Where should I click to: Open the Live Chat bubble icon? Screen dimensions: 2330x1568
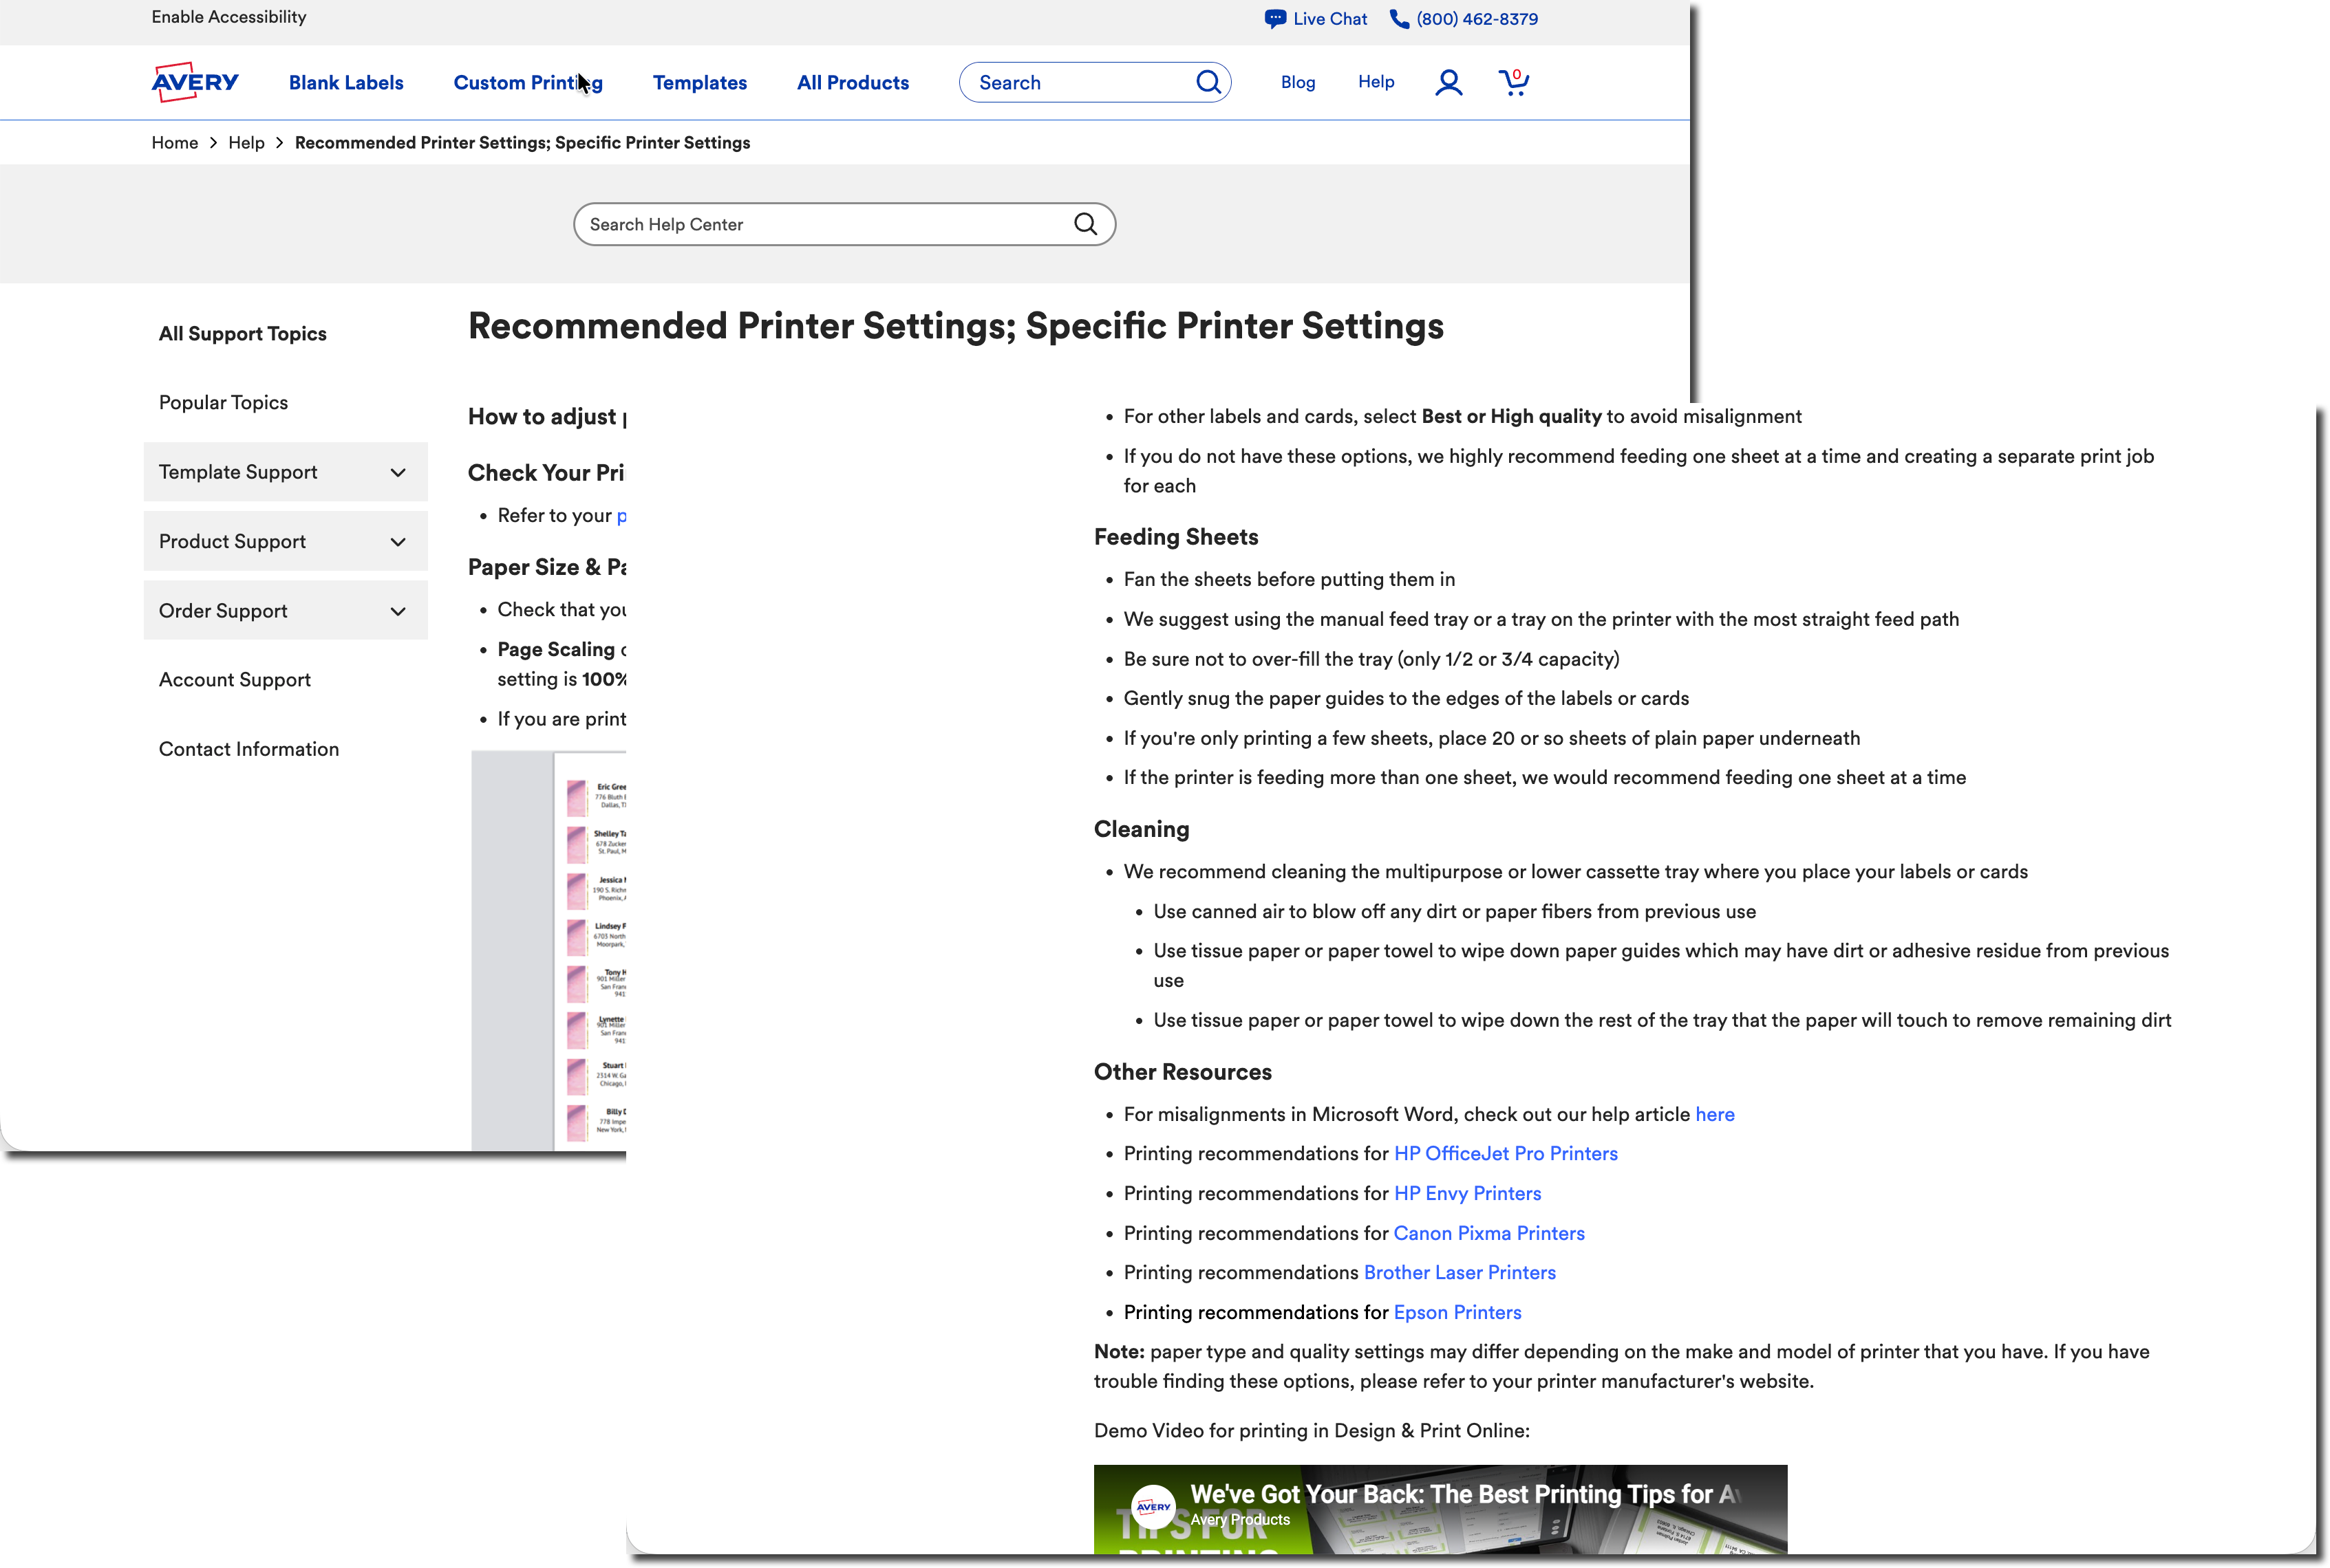(x=1274, y=19)
